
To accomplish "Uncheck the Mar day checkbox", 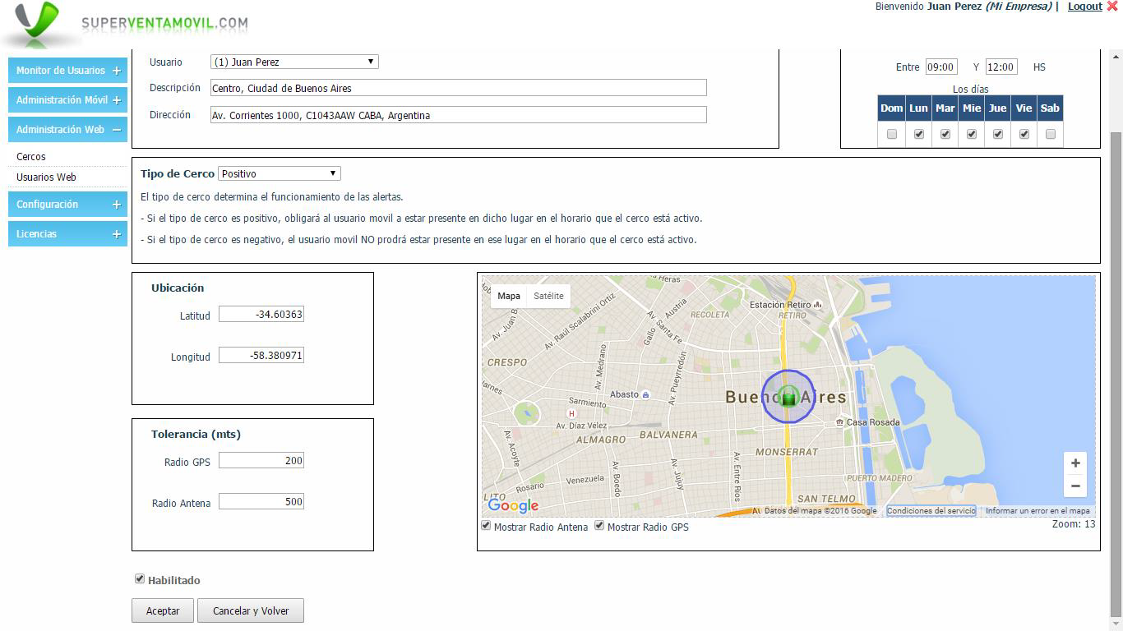I will point(945,134).
